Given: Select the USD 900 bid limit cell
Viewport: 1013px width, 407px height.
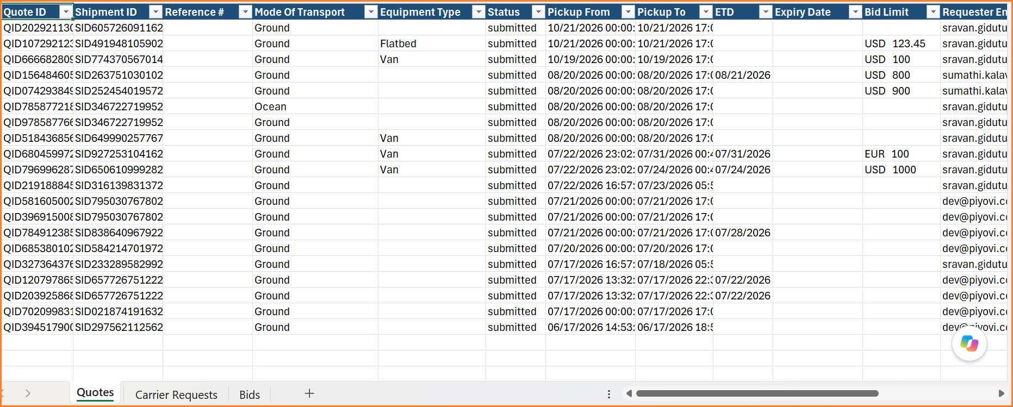Looking at the screenshot, I should click(x=901, y=91).
